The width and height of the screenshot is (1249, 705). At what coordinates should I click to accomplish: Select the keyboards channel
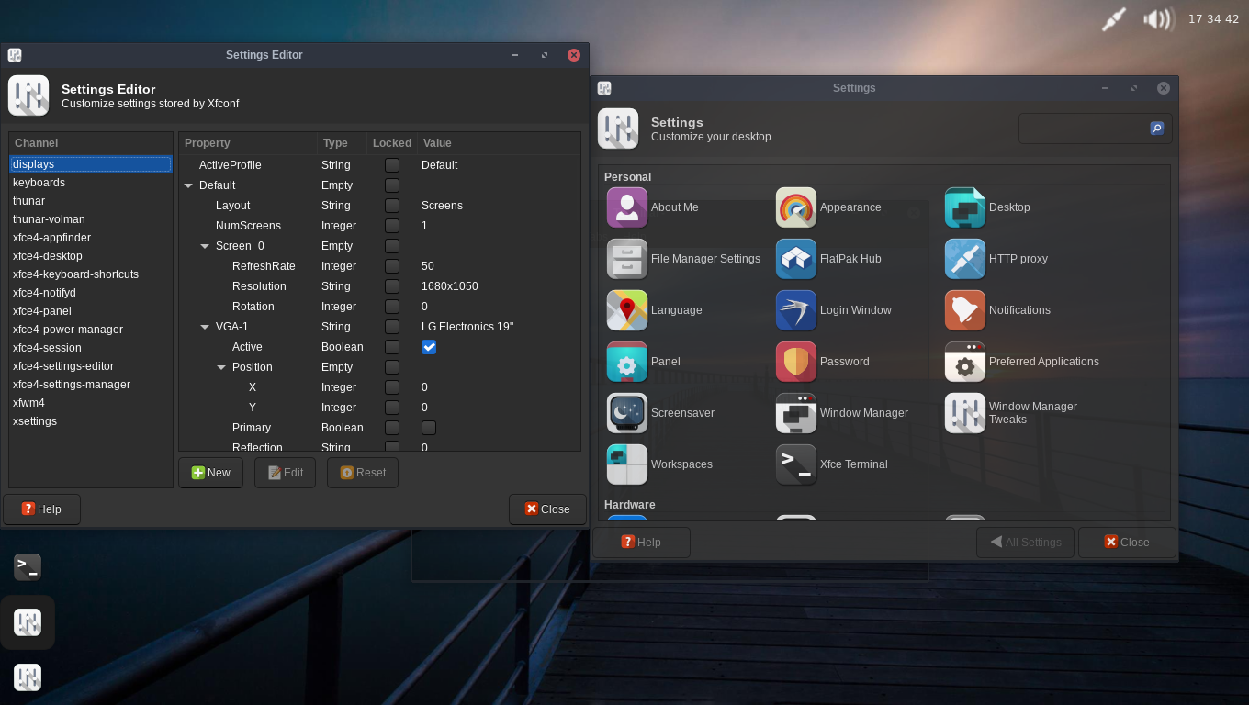coord(90,183)
